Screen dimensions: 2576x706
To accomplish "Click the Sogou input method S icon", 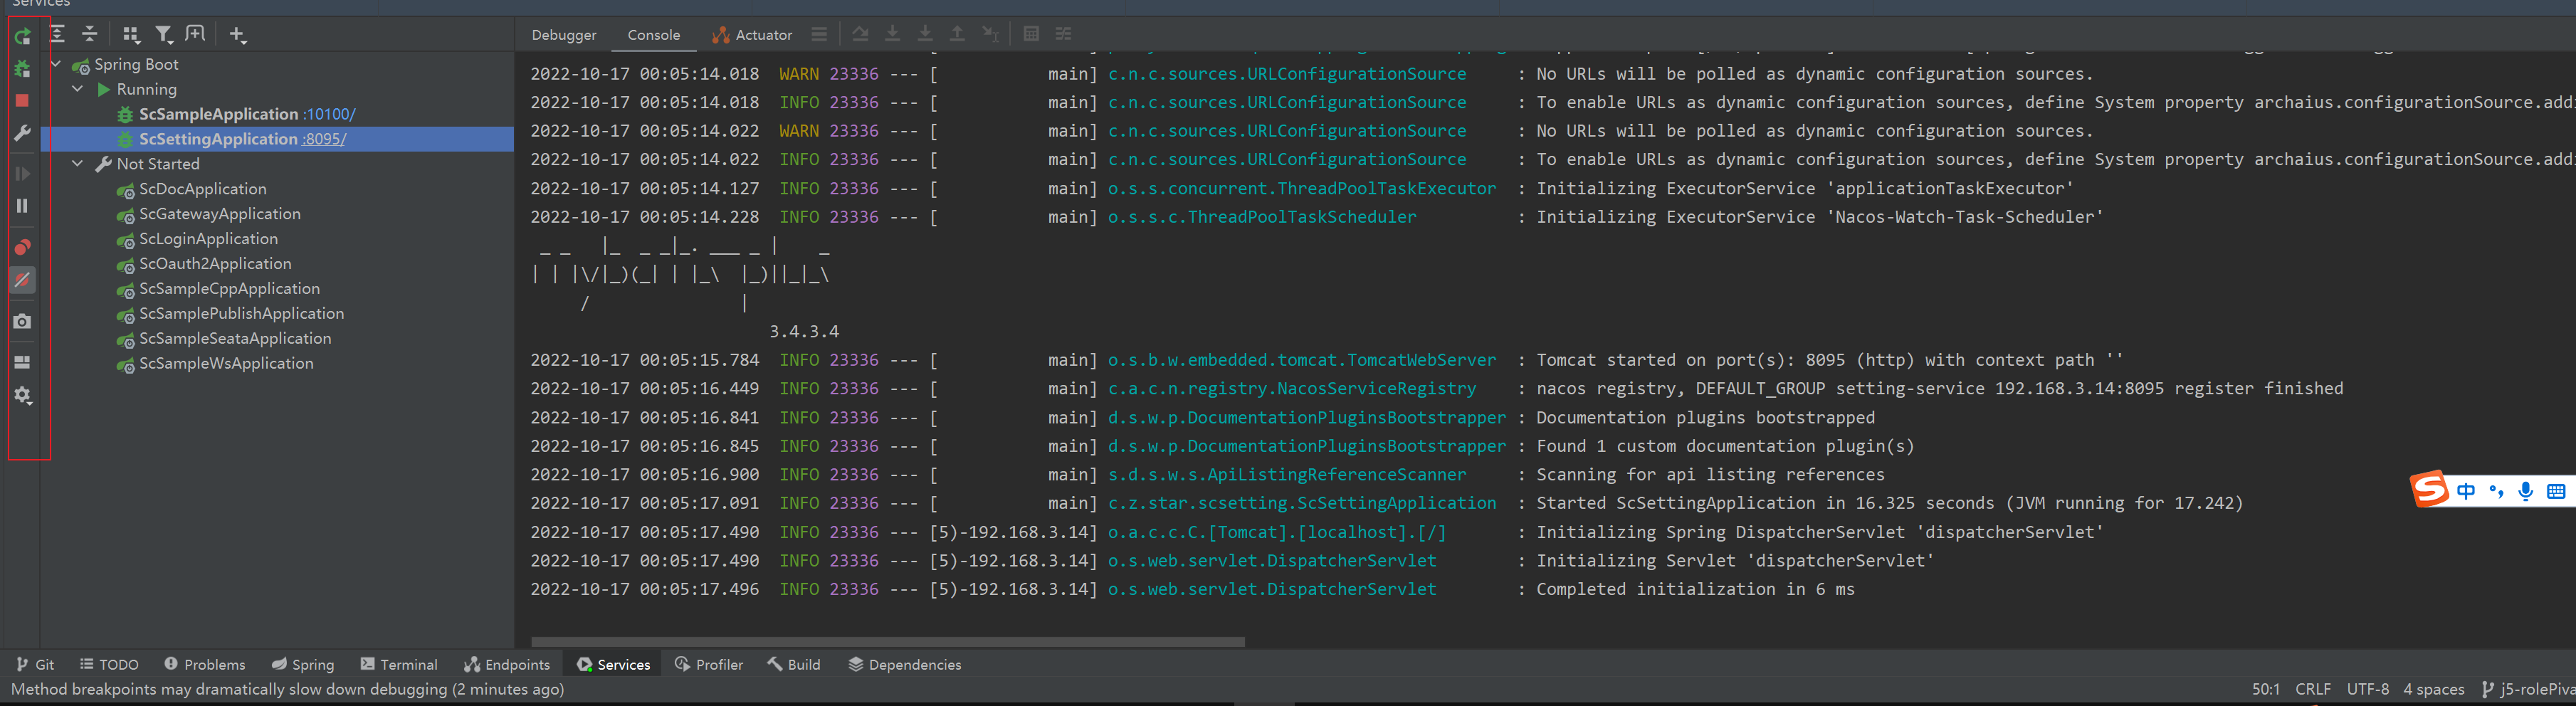I will (2430, 490).
